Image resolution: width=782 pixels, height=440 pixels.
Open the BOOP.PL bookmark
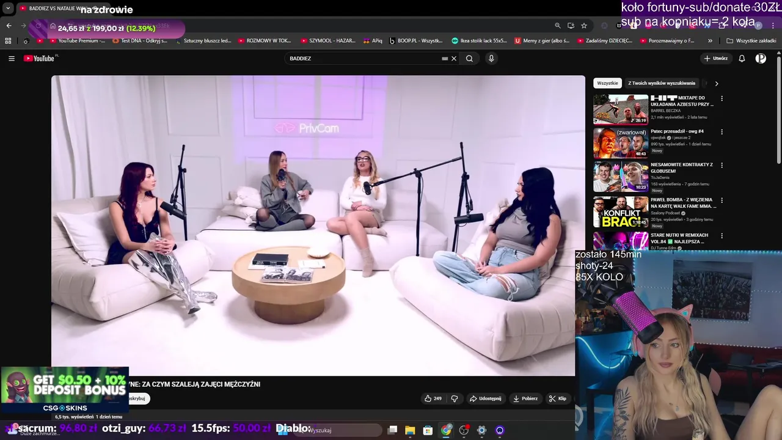(x=417, y=41)
